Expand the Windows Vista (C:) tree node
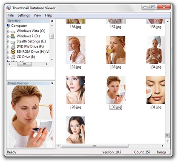Image resolution: width=178 pixels, height=162 pixels. (8, 31)
